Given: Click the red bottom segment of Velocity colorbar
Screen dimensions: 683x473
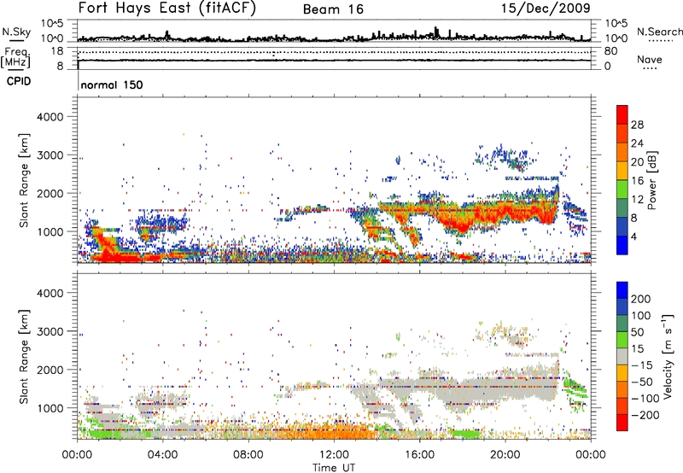Looking at the screenshot, I should pos(622,423).
